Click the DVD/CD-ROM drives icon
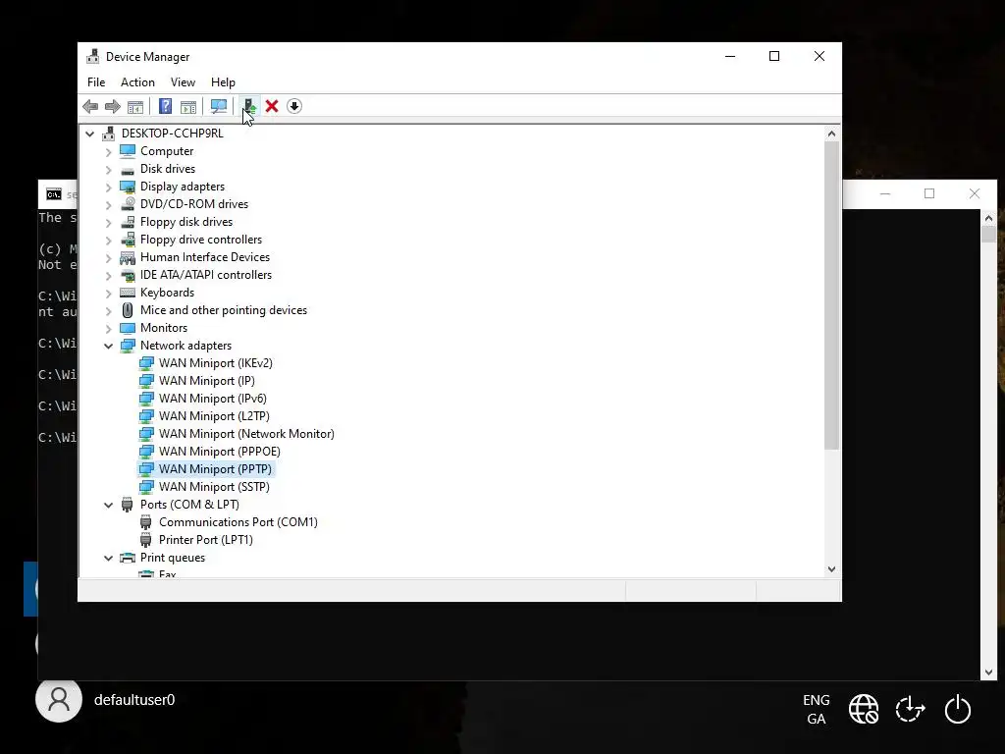 point(128,204)
